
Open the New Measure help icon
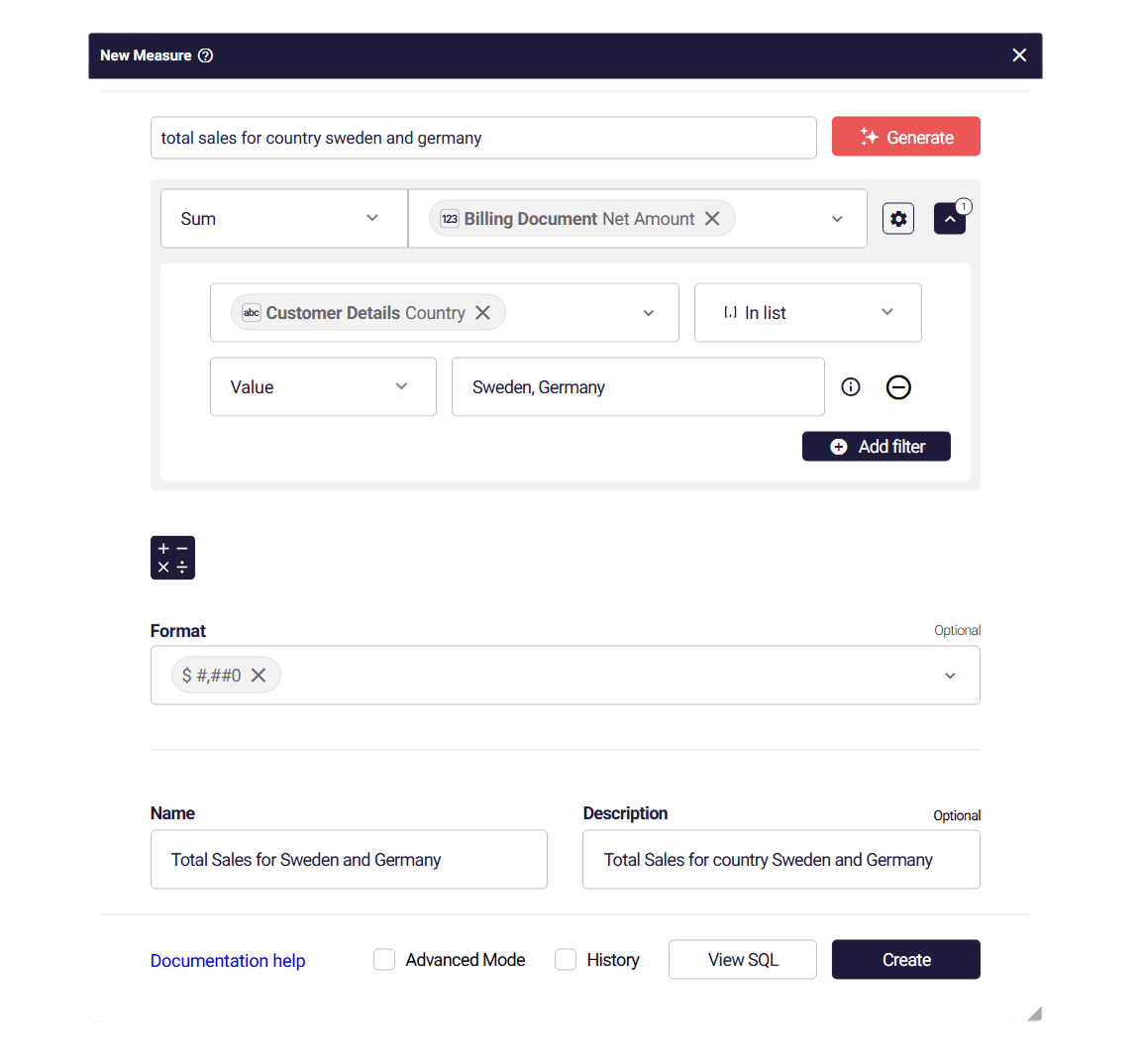[x=205, y=55]
